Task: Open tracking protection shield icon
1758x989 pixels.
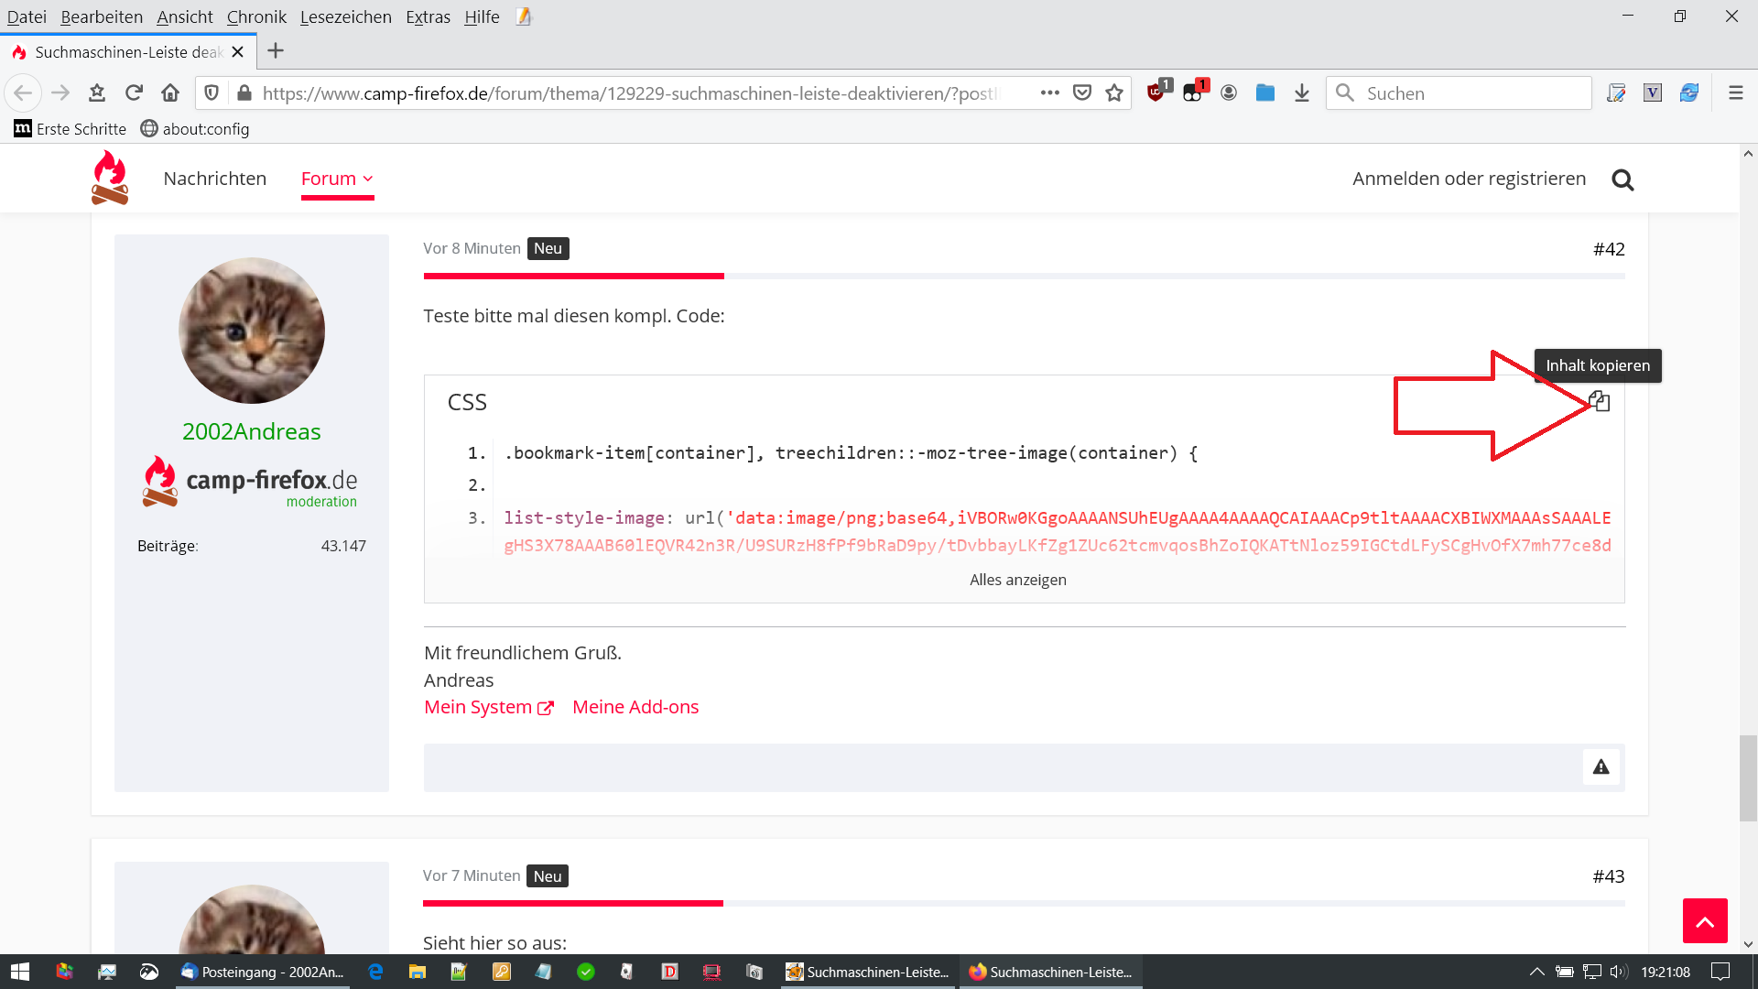Action: (x=212, y=92)
